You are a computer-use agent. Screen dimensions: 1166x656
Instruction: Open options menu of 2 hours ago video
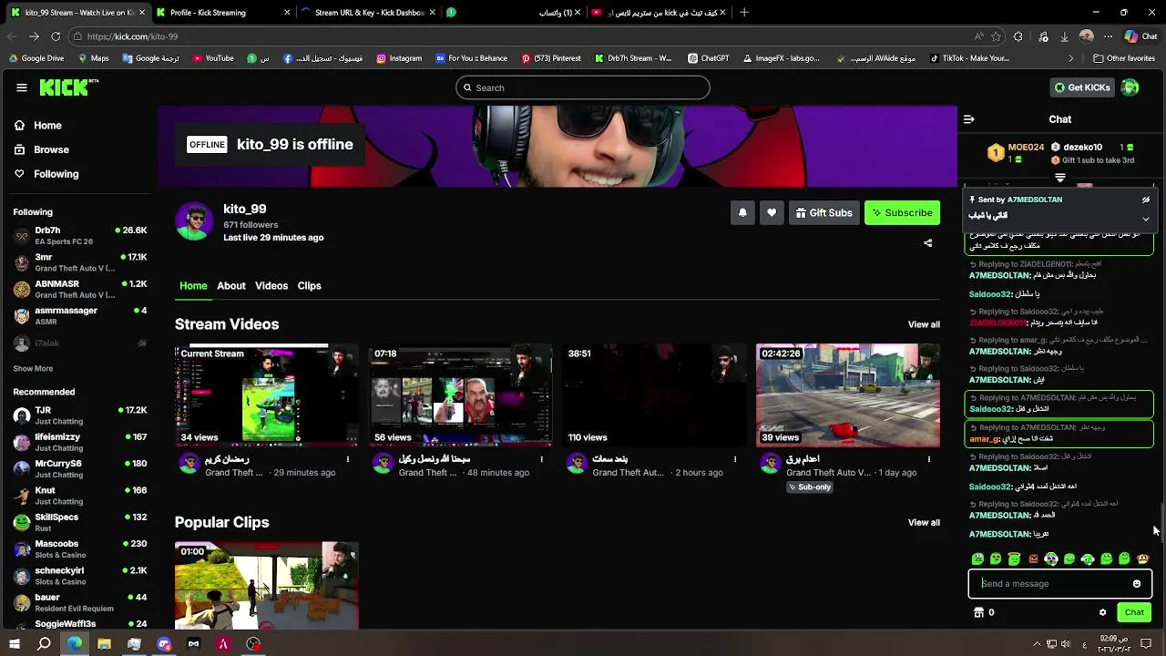735,459
